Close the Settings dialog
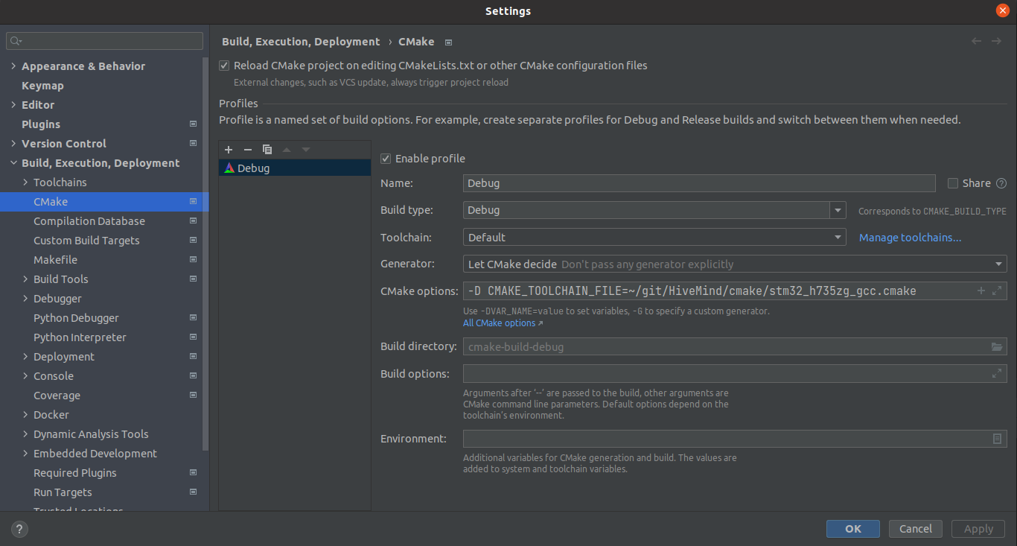This screenshot has width=1017, height=546. click(1002, 10)
